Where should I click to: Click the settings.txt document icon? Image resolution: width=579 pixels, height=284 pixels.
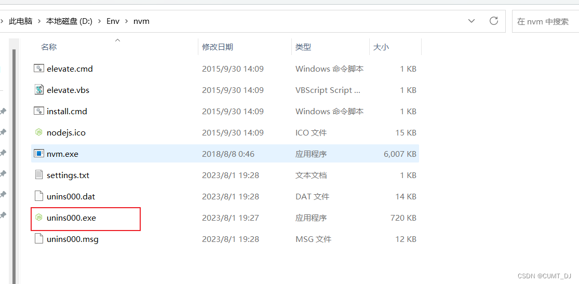(39, 175)
